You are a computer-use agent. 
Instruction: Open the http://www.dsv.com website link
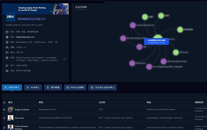pos(25,37)
